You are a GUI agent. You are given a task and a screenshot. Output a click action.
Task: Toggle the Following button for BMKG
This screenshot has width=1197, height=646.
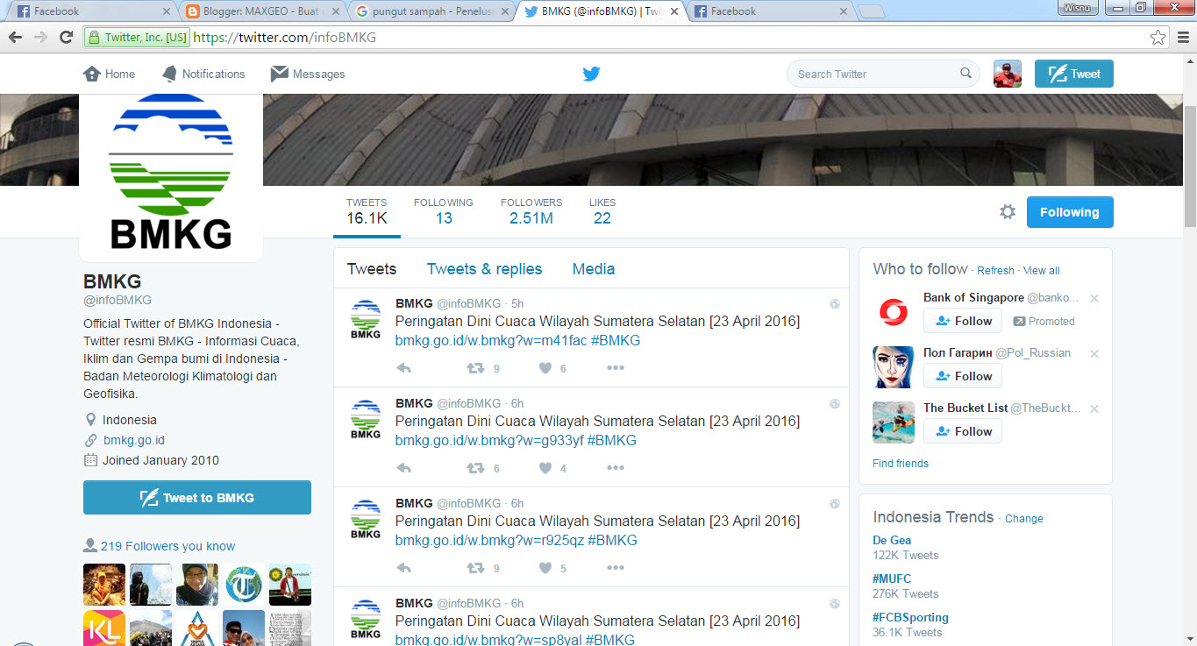point(1070,212)
